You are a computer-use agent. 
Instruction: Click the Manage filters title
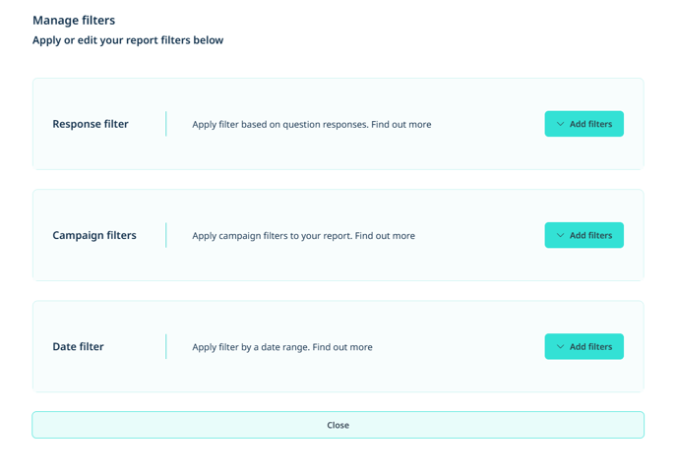pyautogui.click(x=74, y=21)
